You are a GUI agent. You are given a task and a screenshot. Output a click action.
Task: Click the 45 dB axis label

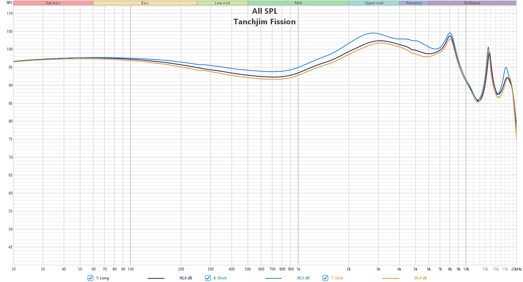coord(11,247)
